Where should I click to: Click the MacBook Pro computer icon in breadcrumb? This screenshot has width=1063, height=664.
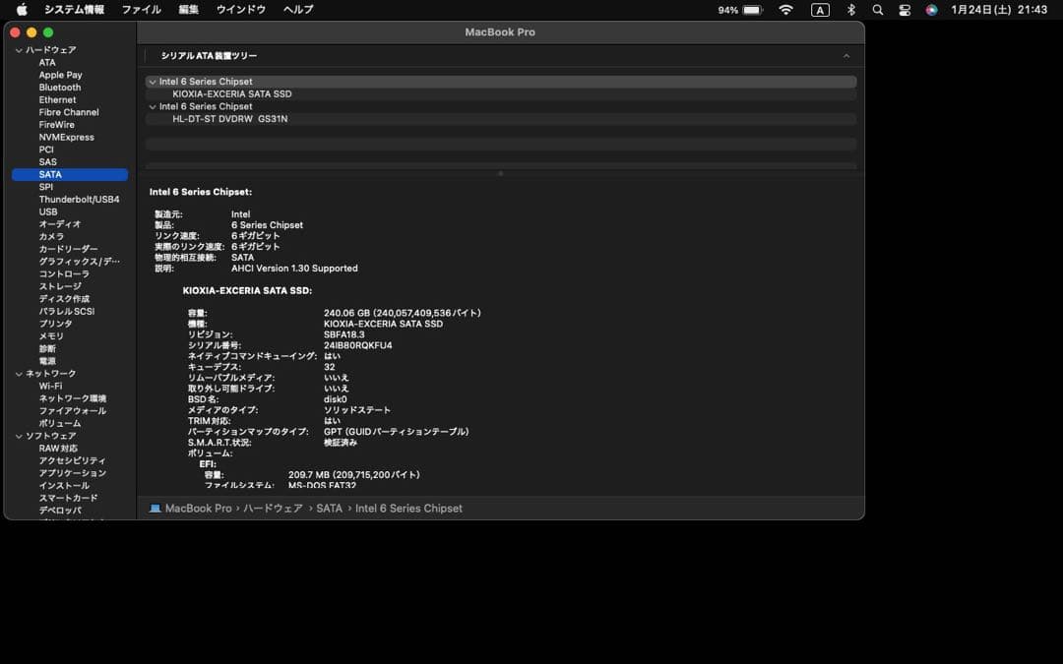tap(155, 509)
